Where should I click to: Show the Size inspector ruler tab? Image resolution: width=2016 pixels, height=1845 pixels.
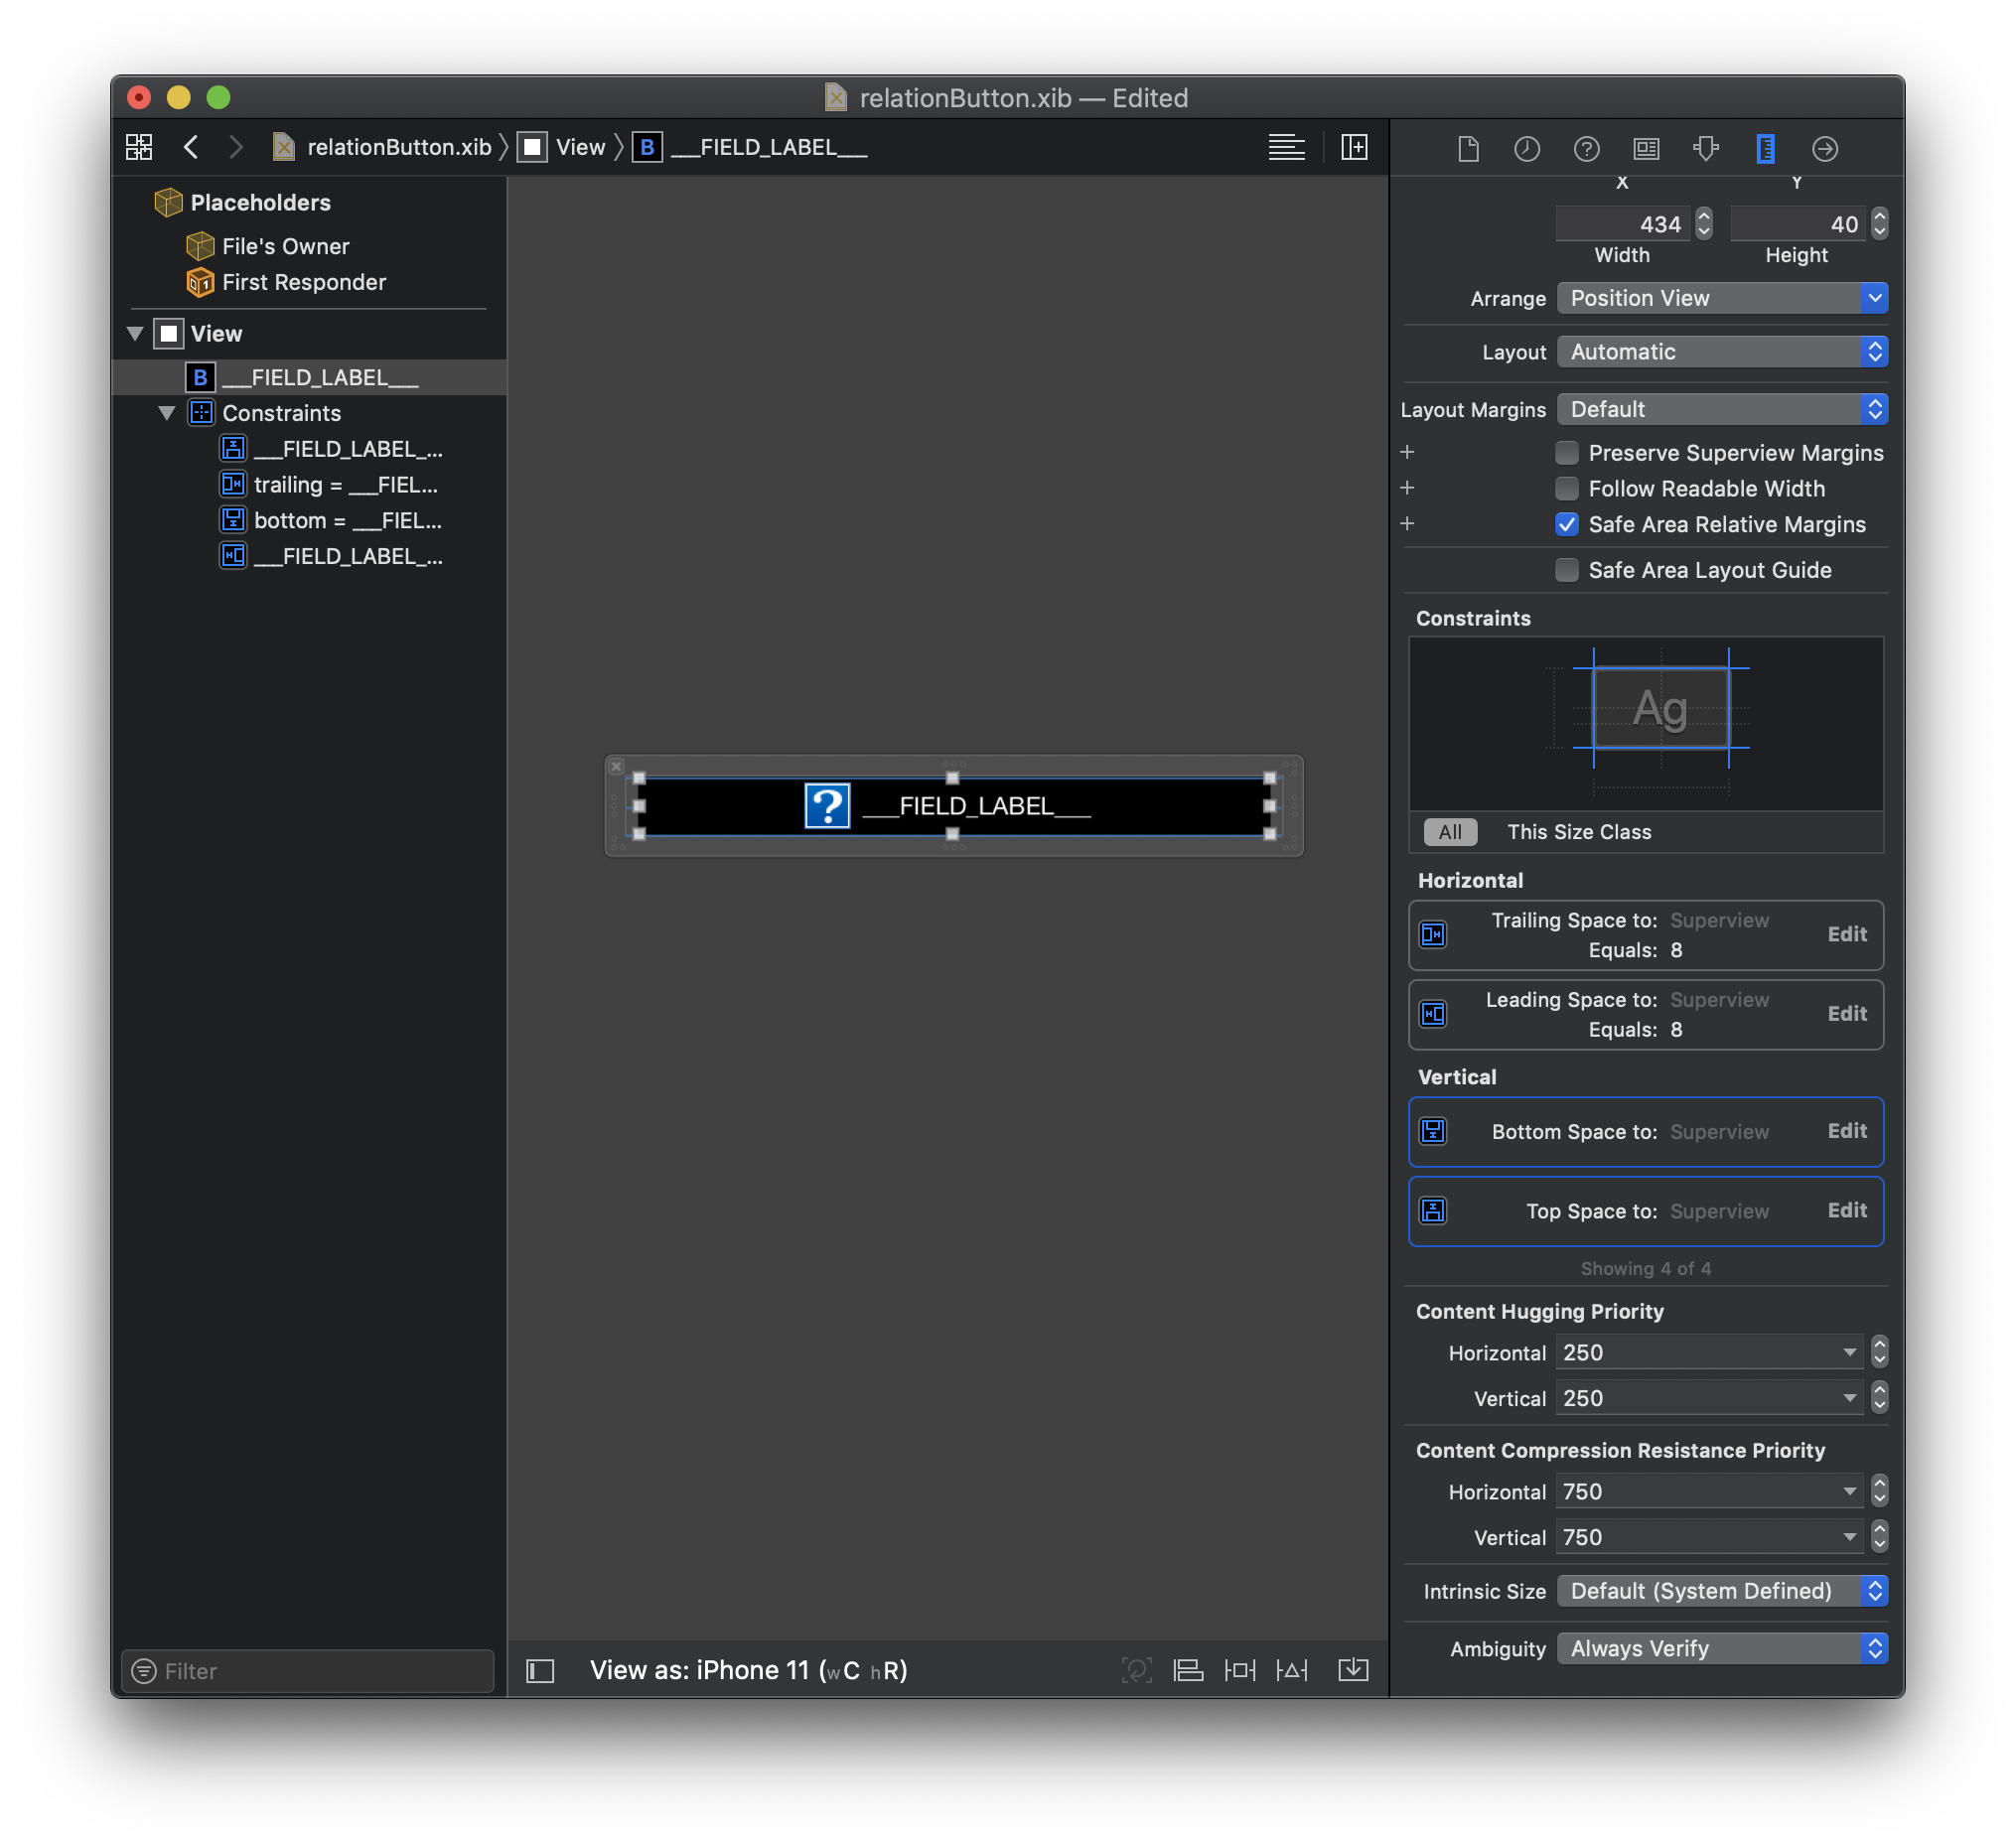tap(1765, 149)
